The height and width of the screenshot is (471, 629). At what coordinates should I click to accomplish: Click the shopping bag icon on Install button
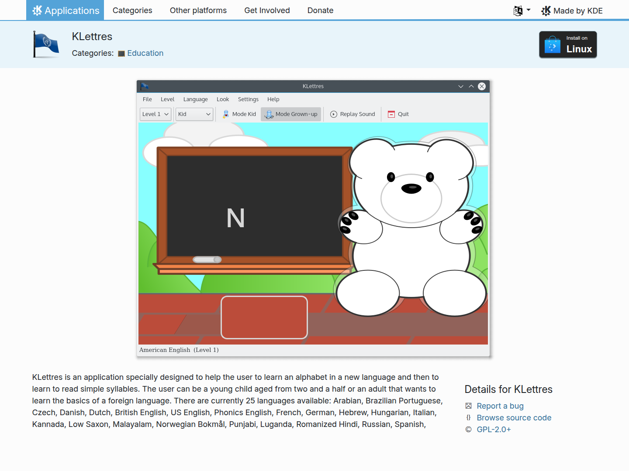pos(553,44)
